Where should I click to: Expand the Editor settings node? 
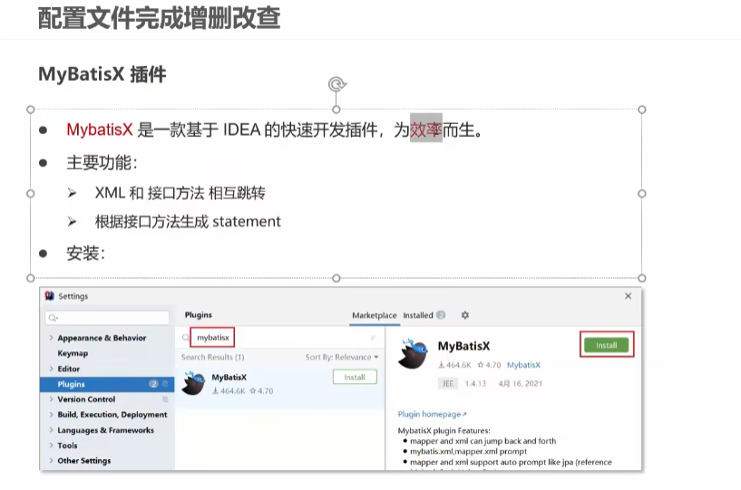[51, 369]
